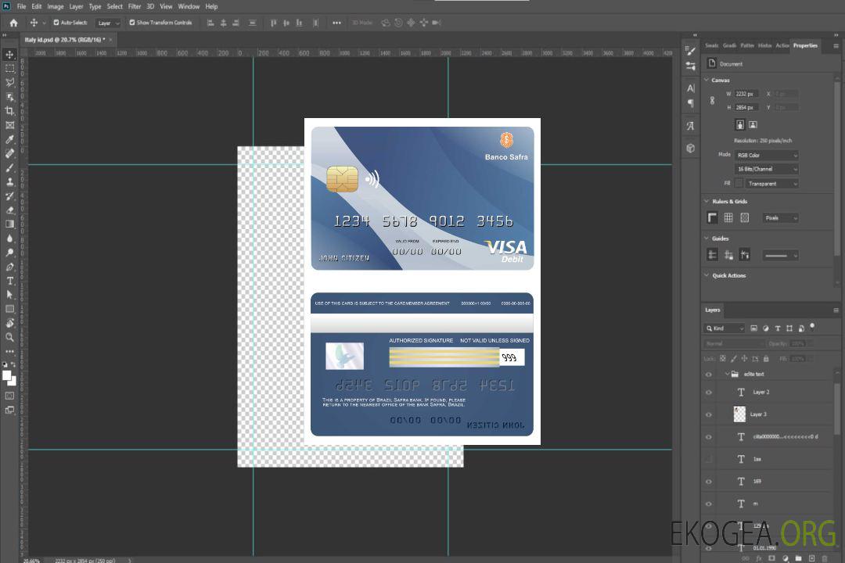
Task: Toggle Quick Mask mode icon
Action: coord(9,396)
